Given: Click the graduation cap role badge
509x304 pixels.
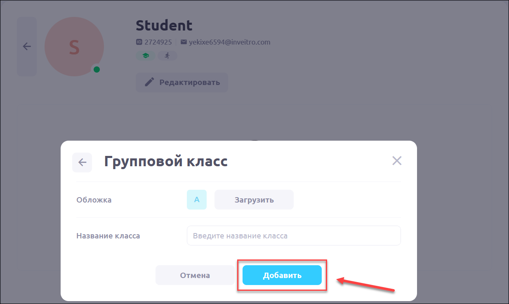Looking at the screenshot, I should coord(146,56).
